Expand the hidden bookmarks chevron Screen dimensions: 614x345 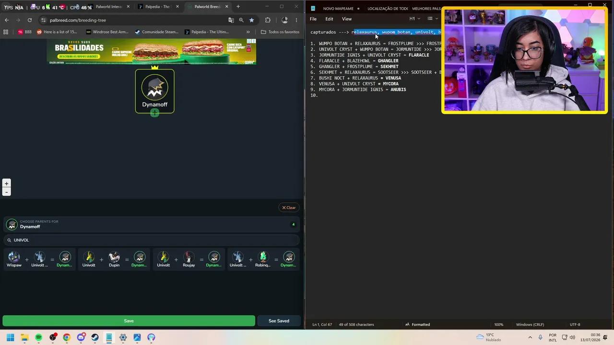(248, 32)
